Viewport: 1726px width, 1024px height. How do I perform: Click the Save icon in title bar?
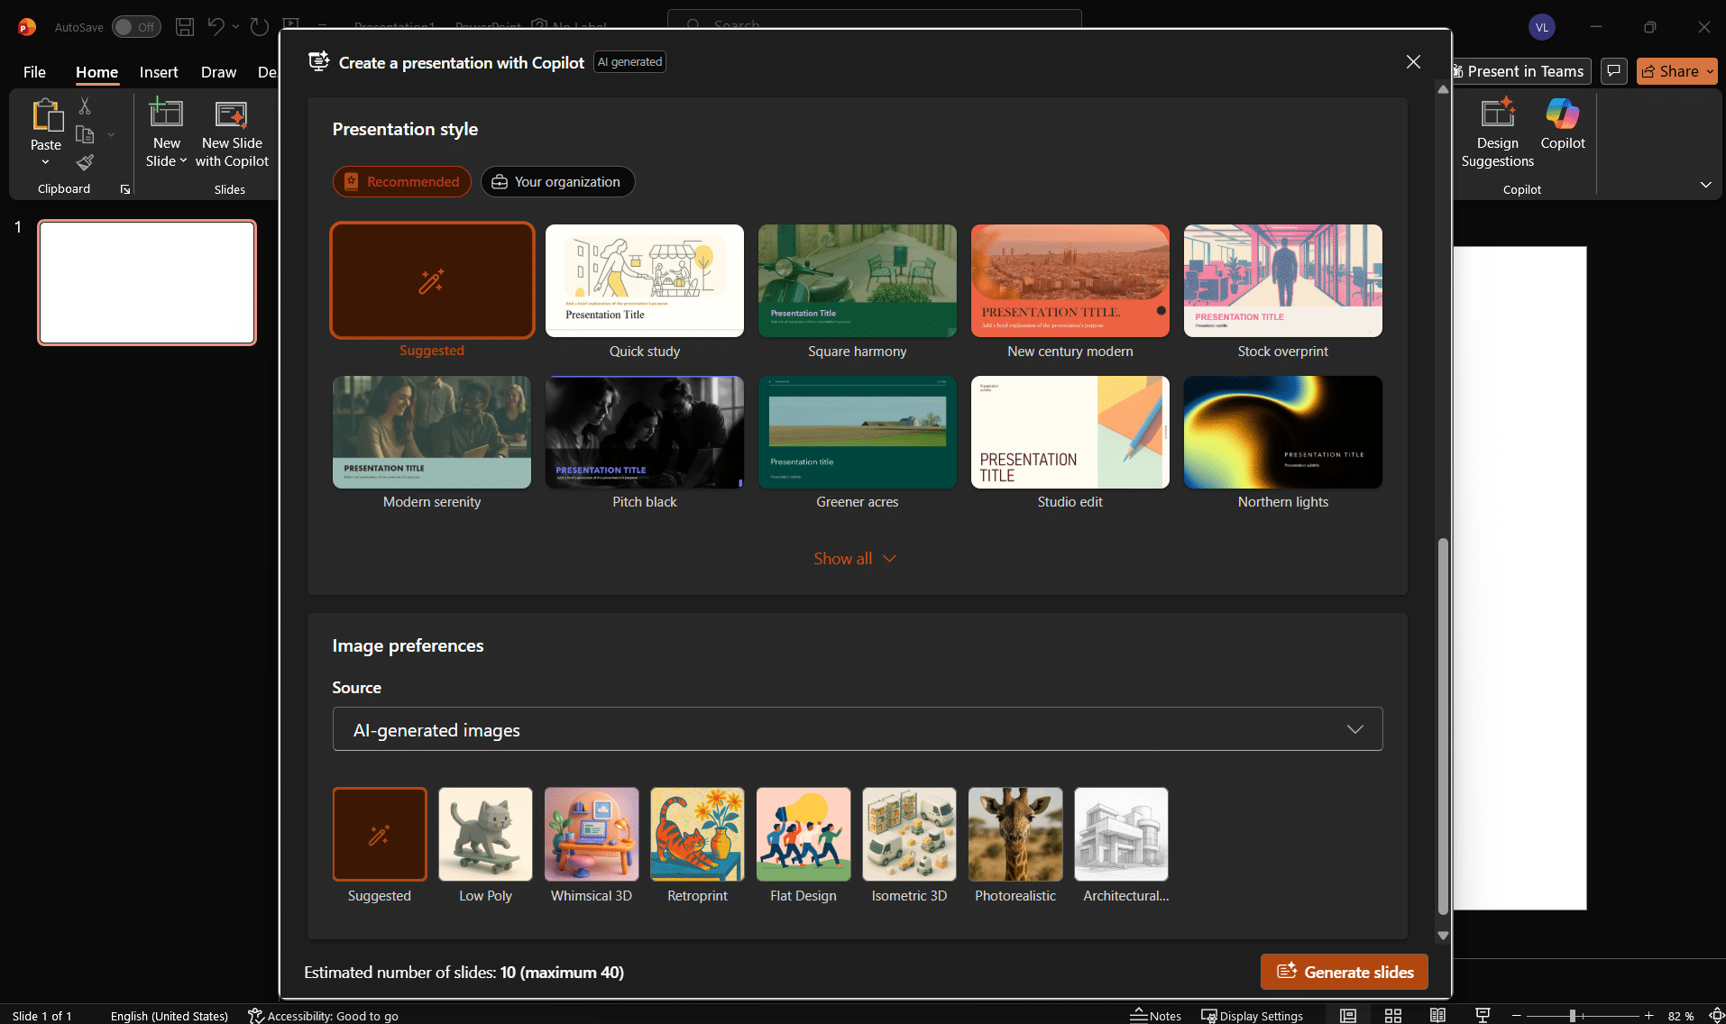click(x=185, y=27)
